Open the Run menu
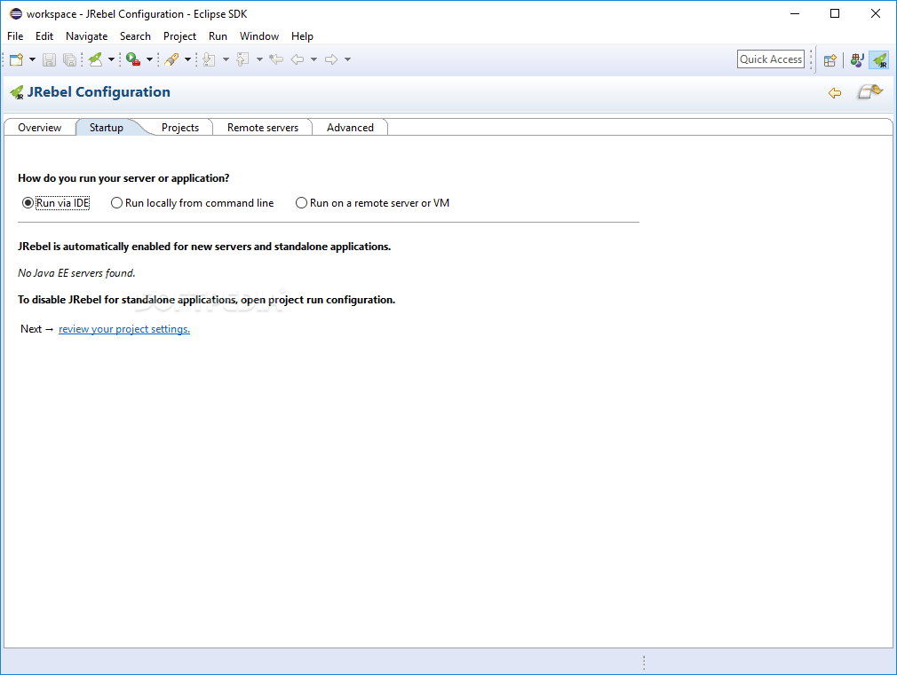The image size is (897, 675). pos(218,36)
